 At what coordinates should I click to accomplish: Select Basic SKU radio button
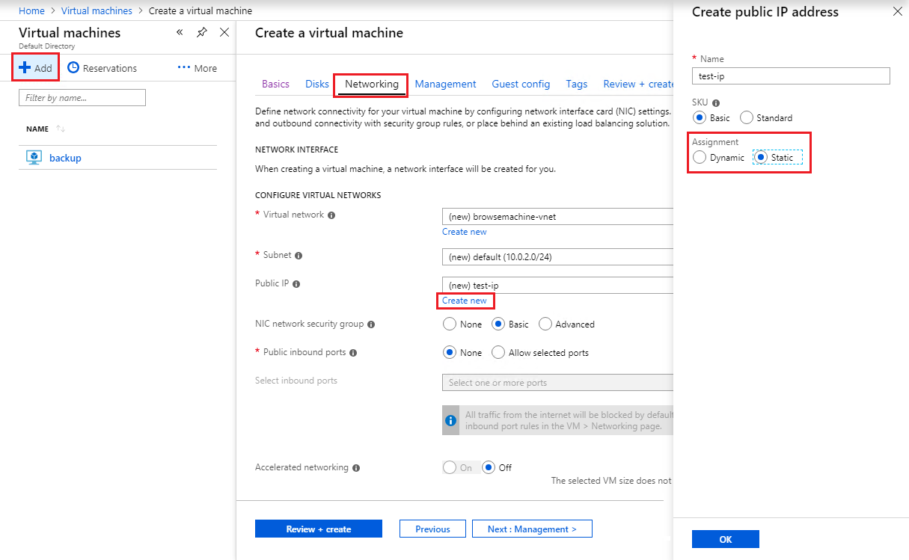[700, 117]
